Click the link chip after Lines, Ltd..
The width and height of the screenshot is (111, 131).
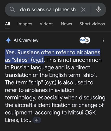pos(37,120)
